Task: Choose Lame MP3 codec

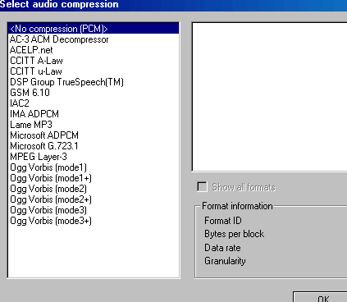Action: tap(94, 125)
